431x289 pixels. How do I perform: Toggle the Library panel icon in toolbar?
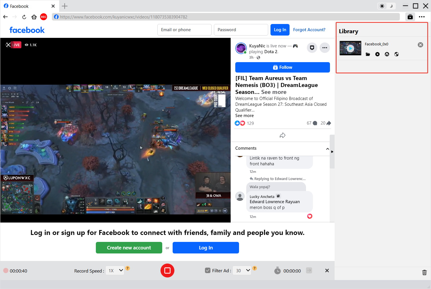[x=410, y=17]
